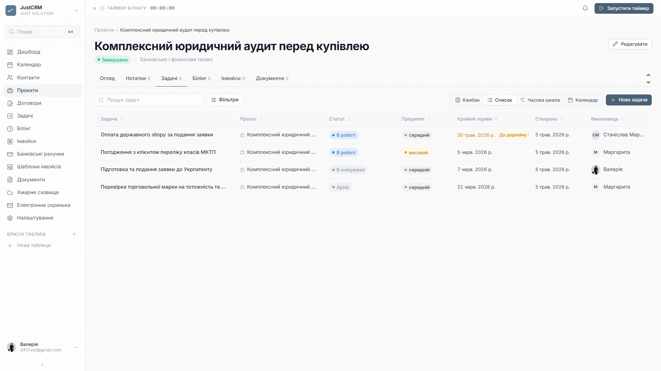Click the down arrow above the table

pyautogui.click(x=648, y=82)
